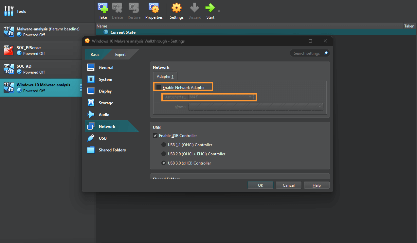Viewport: 417px width, 243px height.
Task: Open the Settings gear in the toolbar
Action: 176,8
